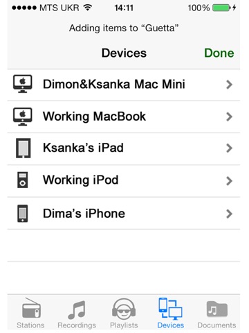Expand chevron for Working MacBook
The height and width of the screenshot is (333, 249).
pyautogui.click(x=229, y=117)
